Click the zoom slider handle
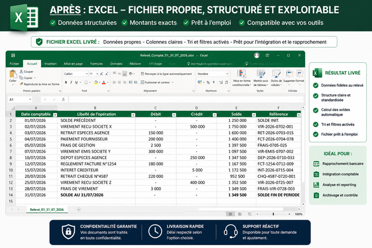372x248 pixels. (273, 214)
